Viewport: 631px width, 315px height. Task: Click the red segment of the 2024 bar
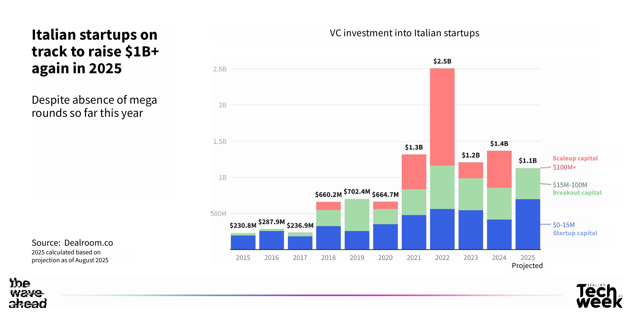[499, 169]
